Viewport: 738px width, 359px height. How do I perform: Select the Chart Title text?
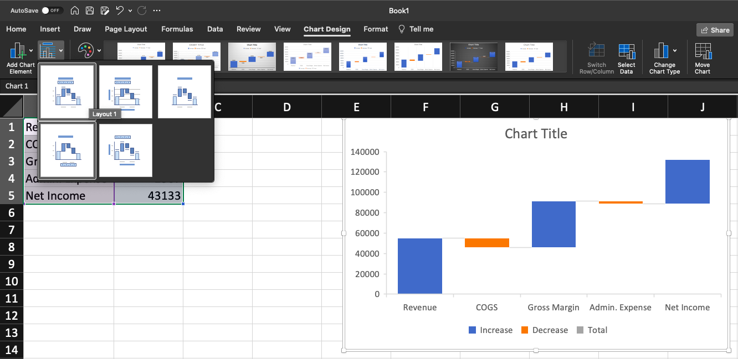click(536, 133)
